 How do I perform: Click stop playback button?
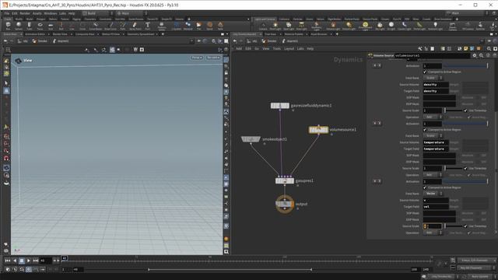coord(22,261)
